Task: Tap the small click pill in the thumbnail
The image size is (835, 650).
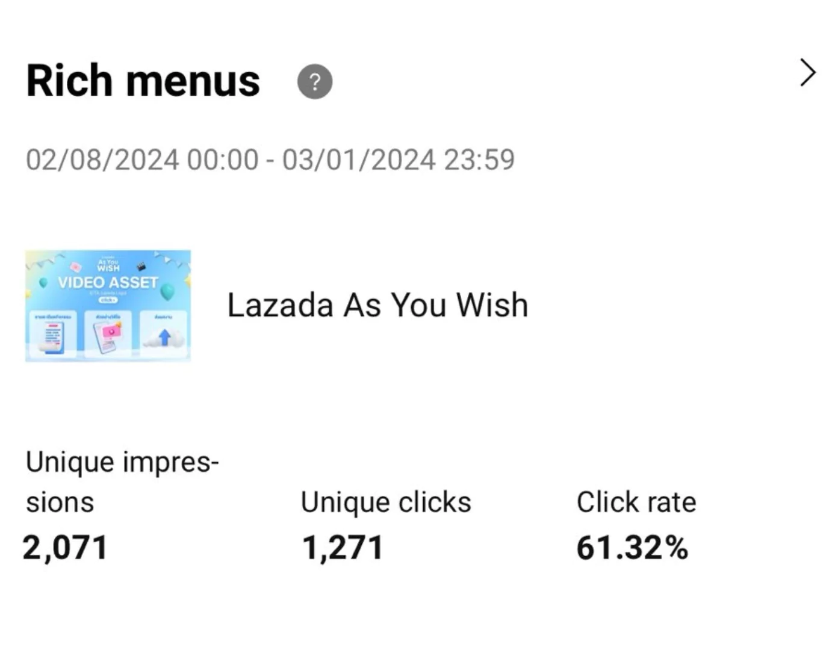Action: 108,300
